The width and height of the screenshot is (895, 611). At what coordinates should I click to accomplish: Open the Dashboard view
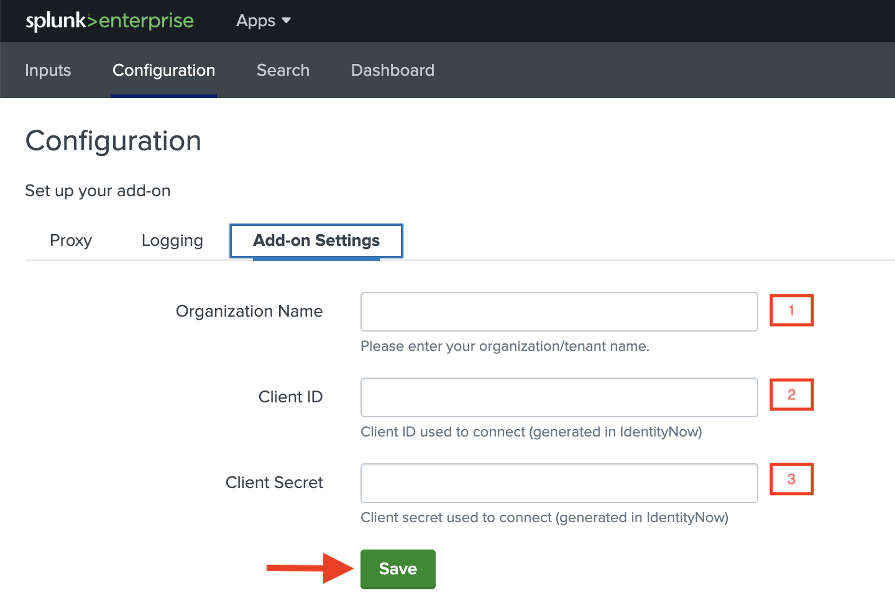click(x=392, y=70)
